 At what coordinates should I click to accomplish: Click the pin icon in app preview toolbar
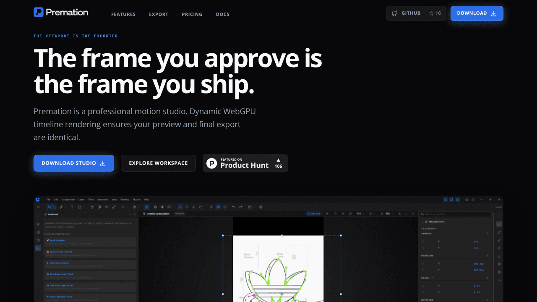[x=107, y=207]
